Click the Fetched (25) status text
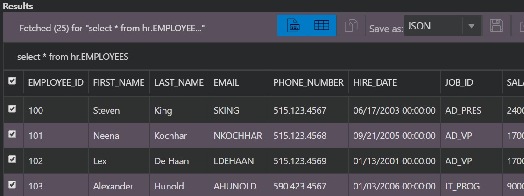 (x=112, y=29)
